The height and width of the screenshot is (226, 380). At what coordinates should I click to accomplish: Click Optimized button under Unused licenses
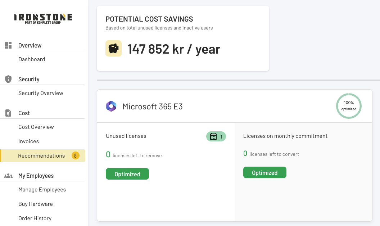tap(127, 174)
